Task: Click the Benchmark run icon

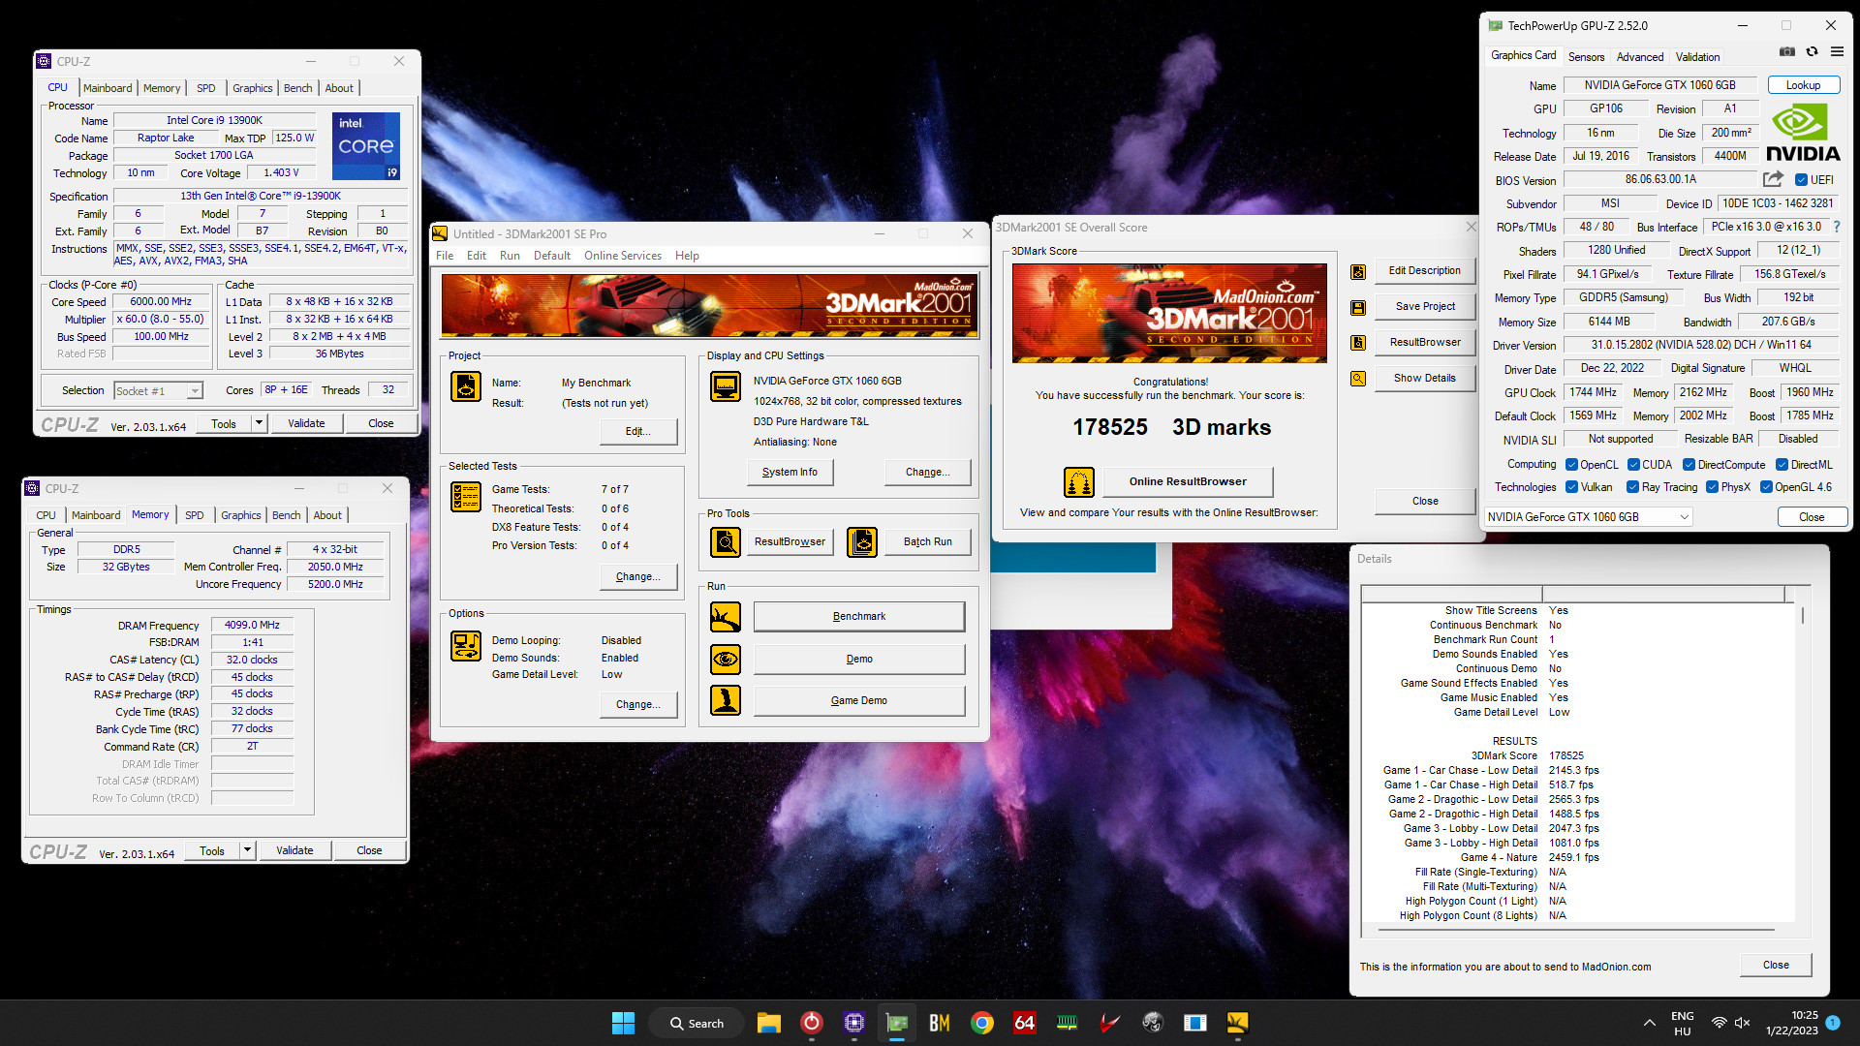Action: [726, 617]
